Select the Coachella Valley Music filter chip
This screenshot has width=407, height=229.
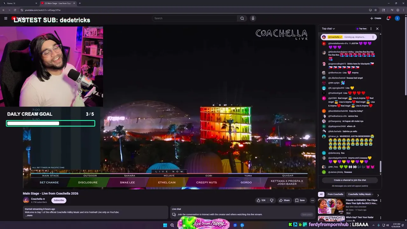360,194
